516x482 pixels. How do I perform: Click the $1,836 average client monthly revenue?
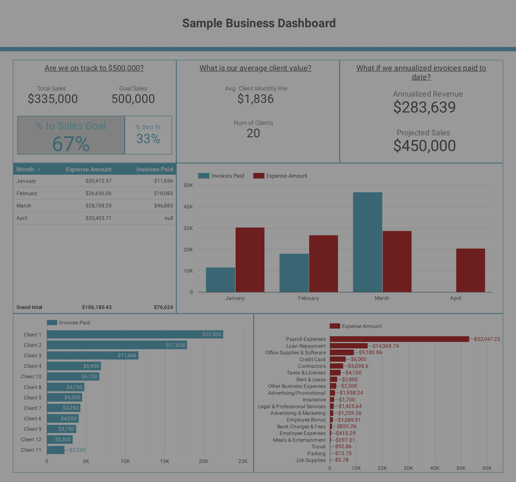click(255, 99)
